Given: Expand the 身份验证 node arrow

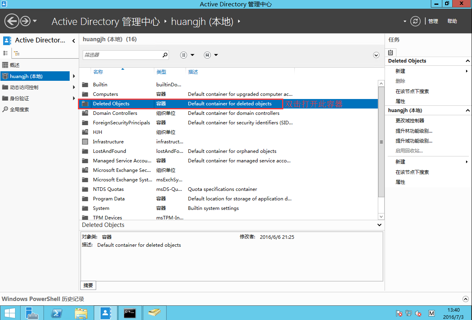Looking at the screenshot, I should [x=74, y=98].
